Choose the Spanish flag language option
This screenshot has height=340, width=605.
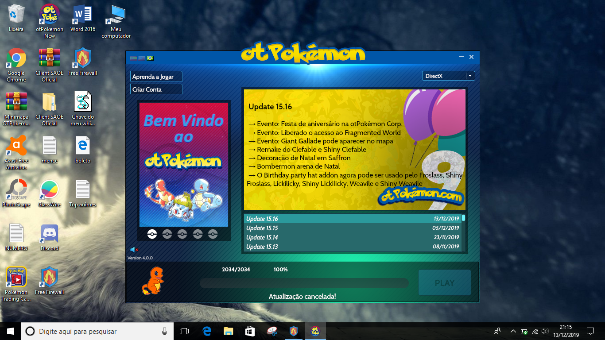point(133,58)
